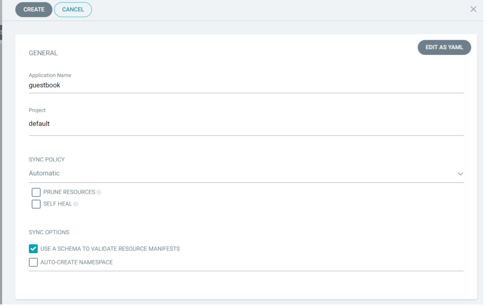The image size is (487, 307).
Task: Select the Project field showing default
Action: pyautogui.click(x=246, y=124)
